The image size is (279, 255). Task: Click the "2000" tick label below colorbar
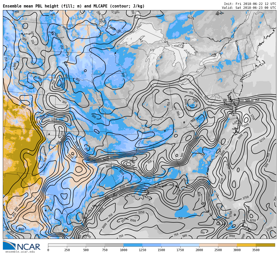click(199, 250)
